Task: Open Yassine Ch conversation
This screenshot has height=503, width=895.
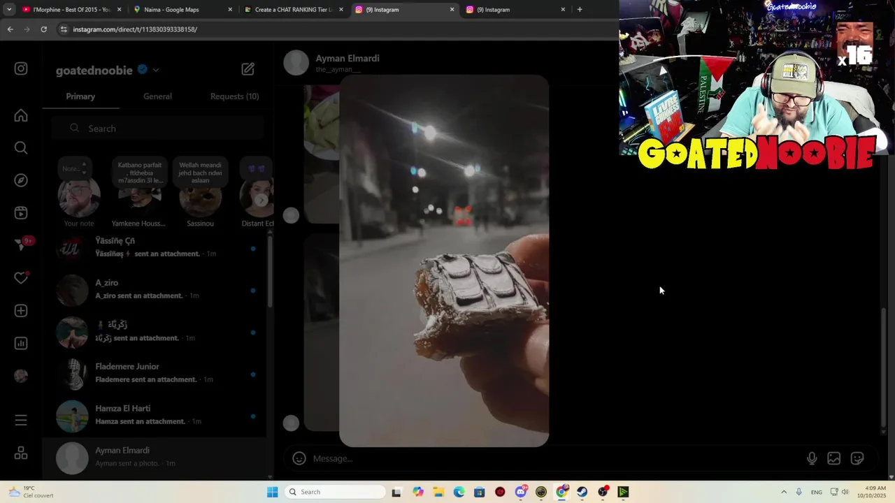Action: click(154, 247)
